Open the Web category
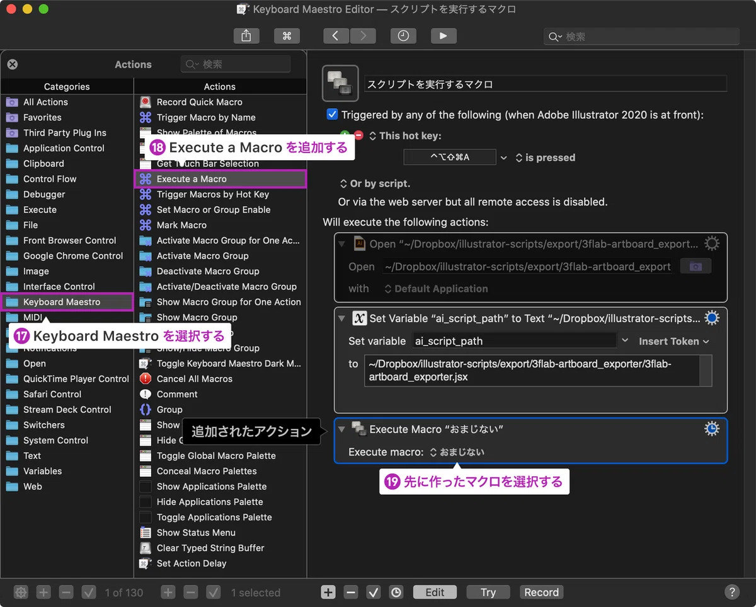The image size is (756, 607). pos(67,487)
